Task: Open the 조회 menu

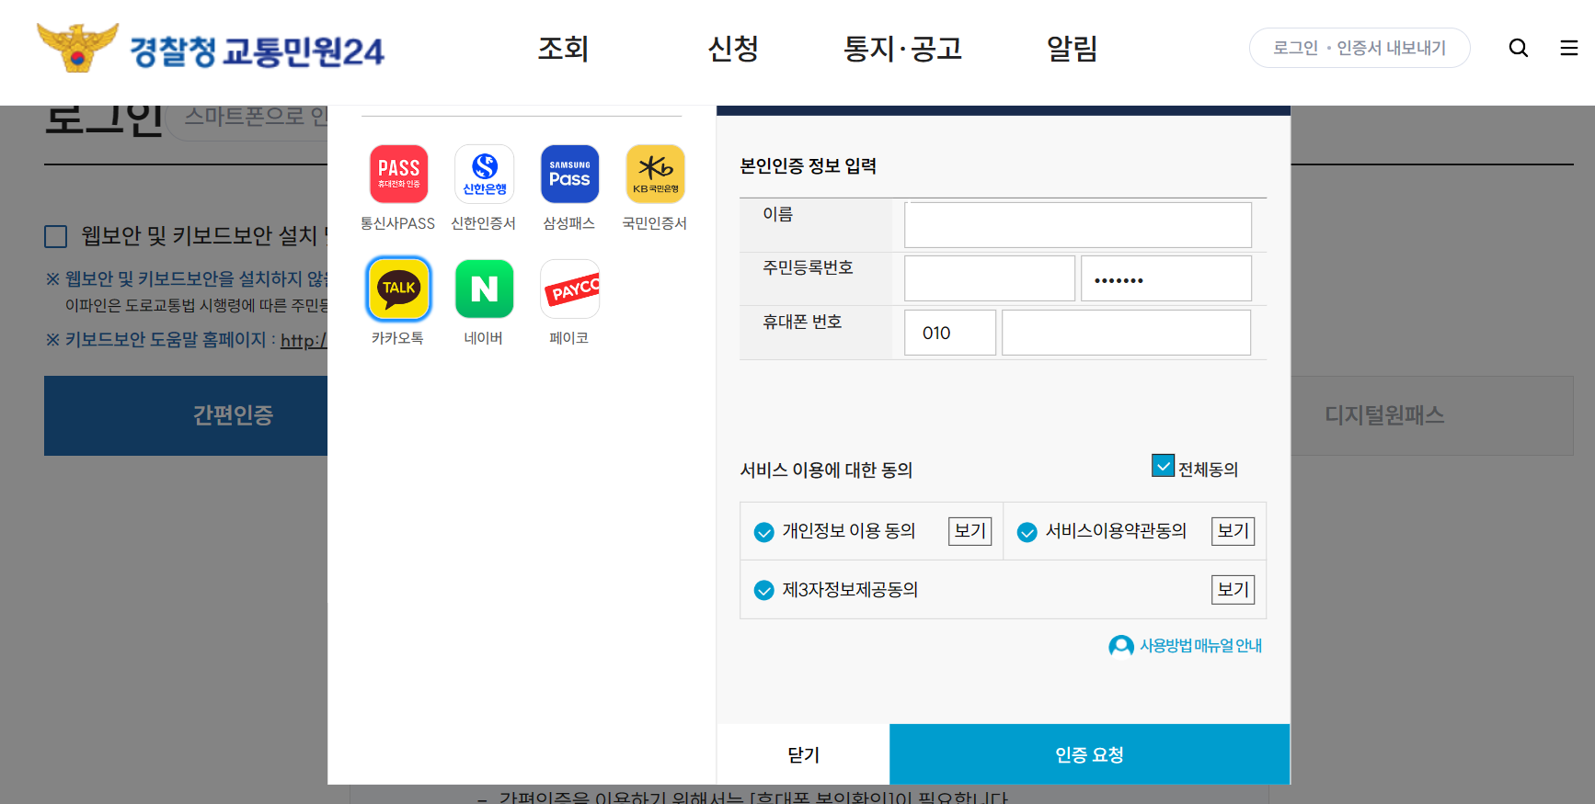Action: click(563, 48)
